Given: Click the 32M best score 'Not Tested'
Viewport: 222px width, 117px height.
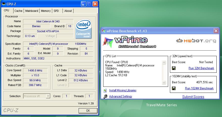Looking at the screenshot, I should pos(206,62).
